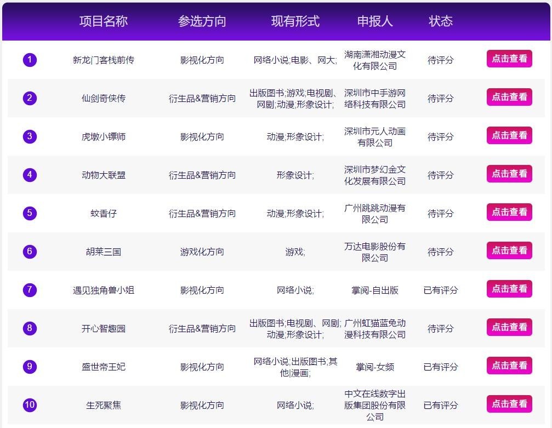Select project name 动物大联盟
Image resolution: width=552 pixels, height=428 pixels.
104,175
